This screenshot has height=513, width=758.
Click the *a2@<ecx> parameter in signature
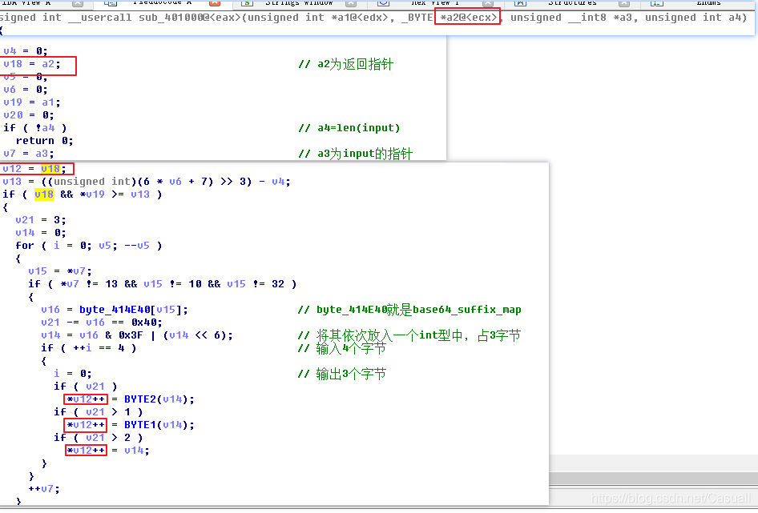point(468,18)
